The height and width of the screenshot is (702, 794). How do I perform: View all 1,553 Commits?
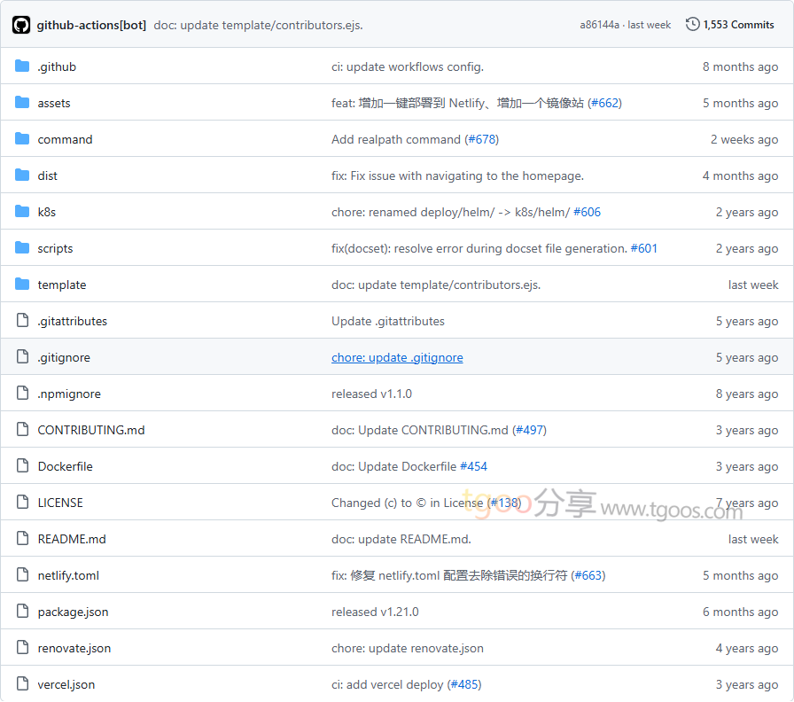point(738,25)
